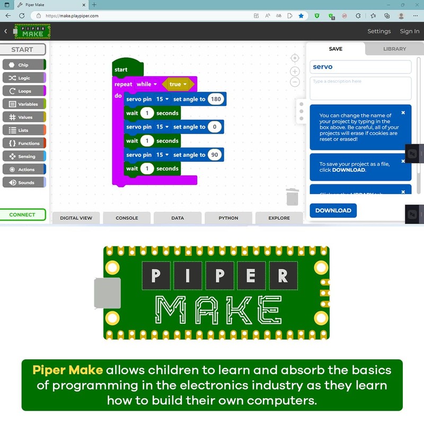Switch to the LIBRARY tab
Screen dimensions: 424x424
click(394, 49)
